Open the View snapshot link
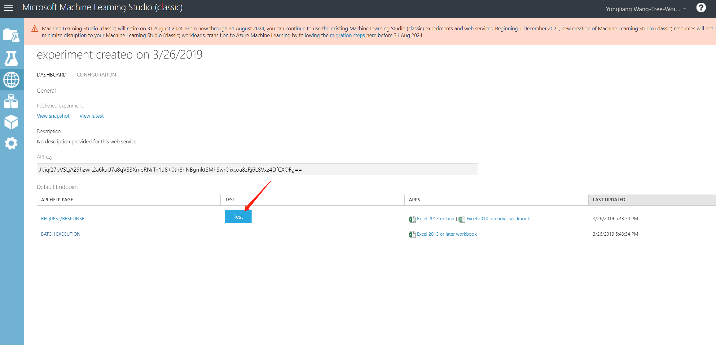 click(53, 116)
